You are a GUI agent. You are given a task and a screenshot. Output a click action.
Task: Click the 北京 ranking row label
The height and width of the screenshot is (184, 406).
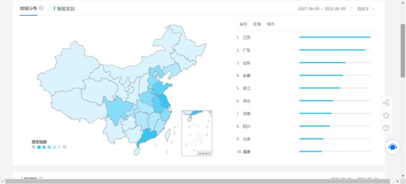point(247,139)
